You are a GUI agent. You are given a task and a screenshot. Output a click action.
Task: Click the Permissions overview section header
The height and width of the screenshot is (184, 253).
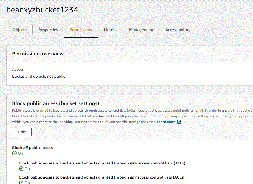tap(38, 53)
